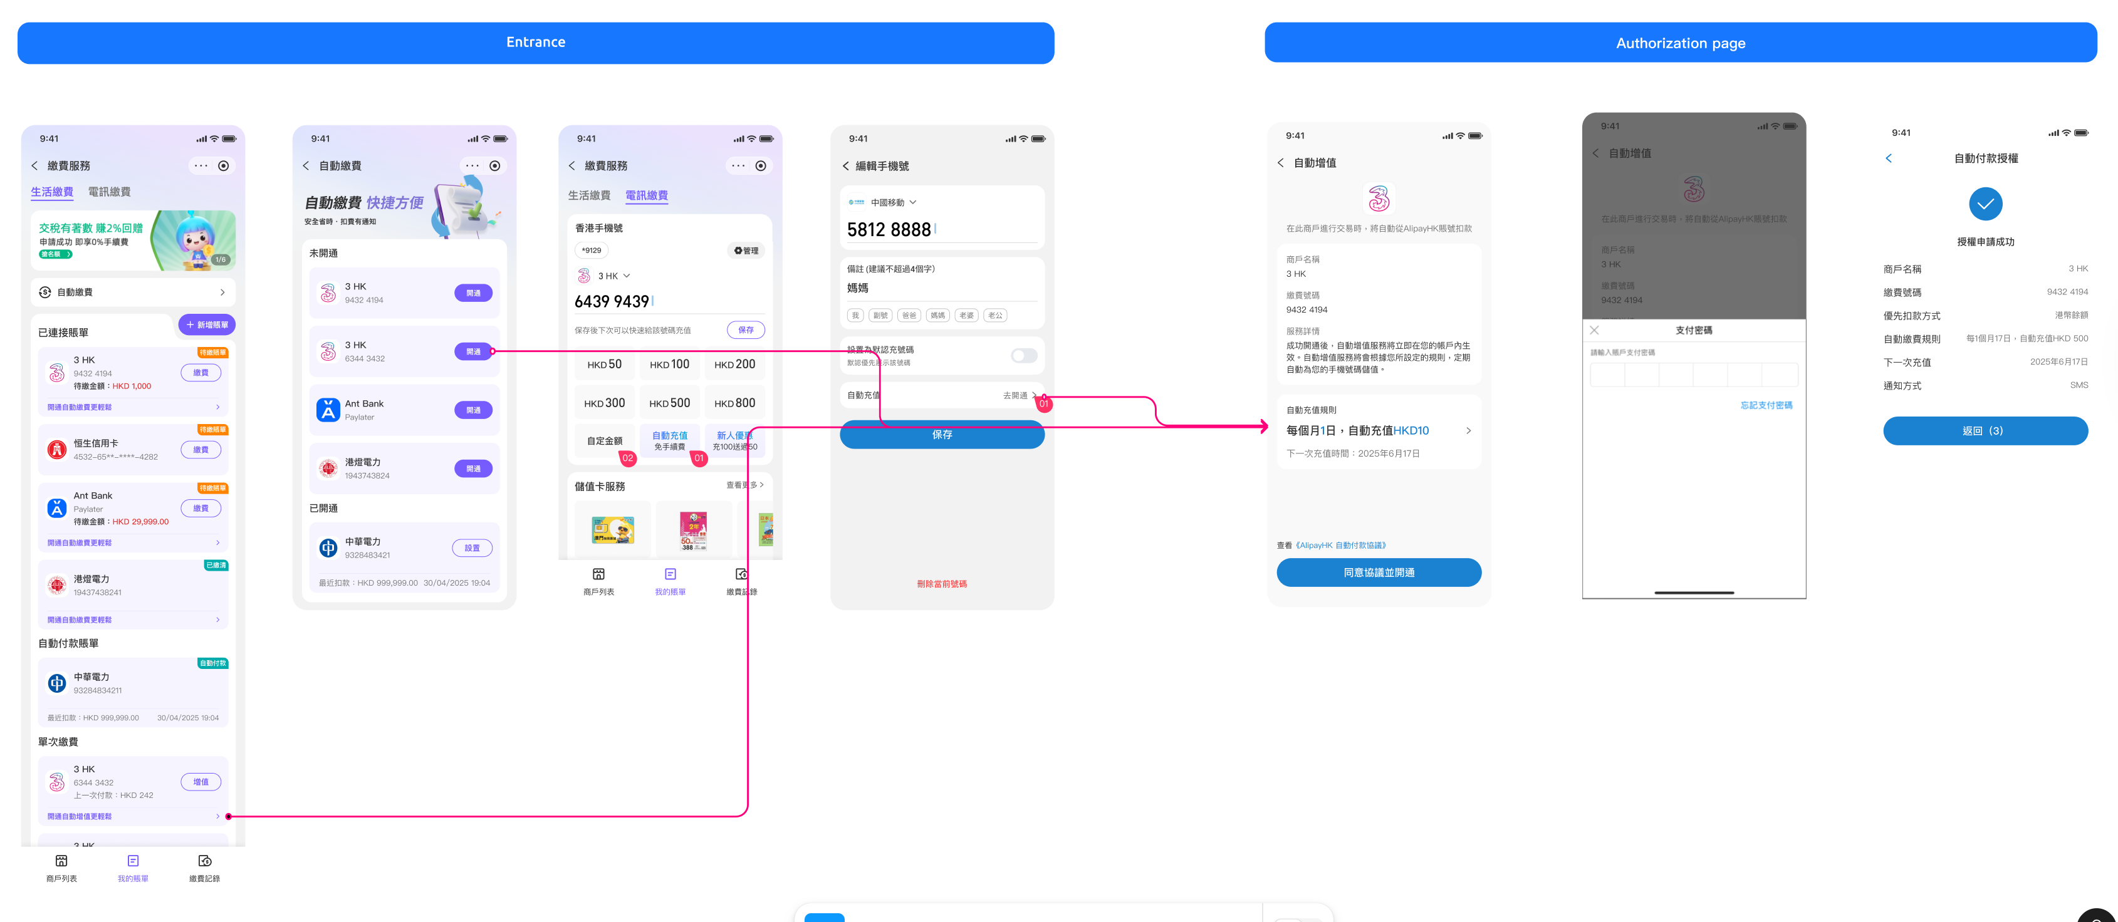Choose the HKD 500 amount tile
Screen dimensions: 2118x922
click(669, 403)
